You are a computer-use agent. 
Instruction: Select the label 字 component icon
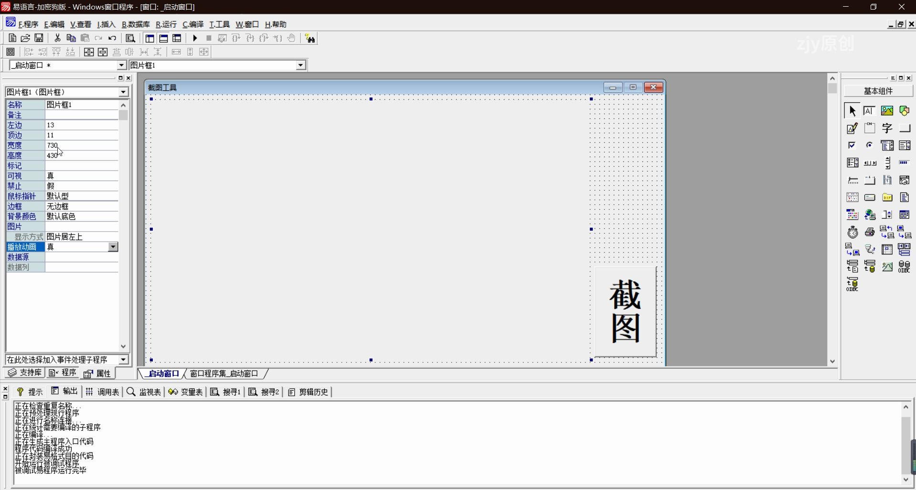pyautogui.click(x=887, y=128)
